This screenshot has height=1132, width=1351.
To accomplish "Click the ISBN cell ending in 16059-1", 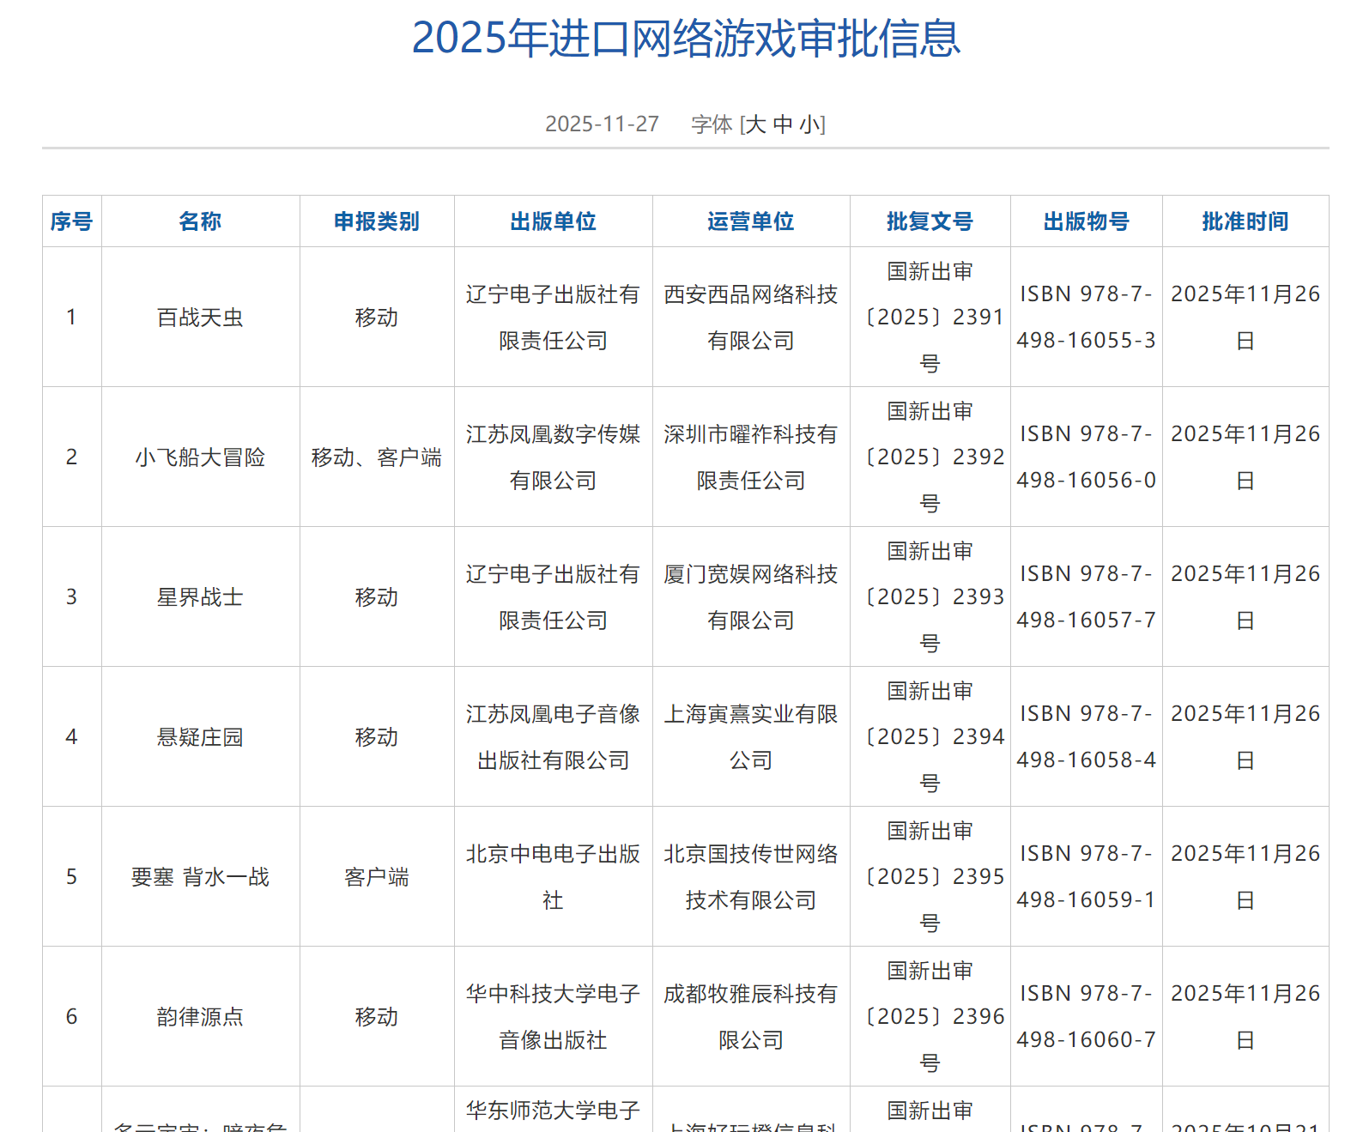I will click(1086, 877).
